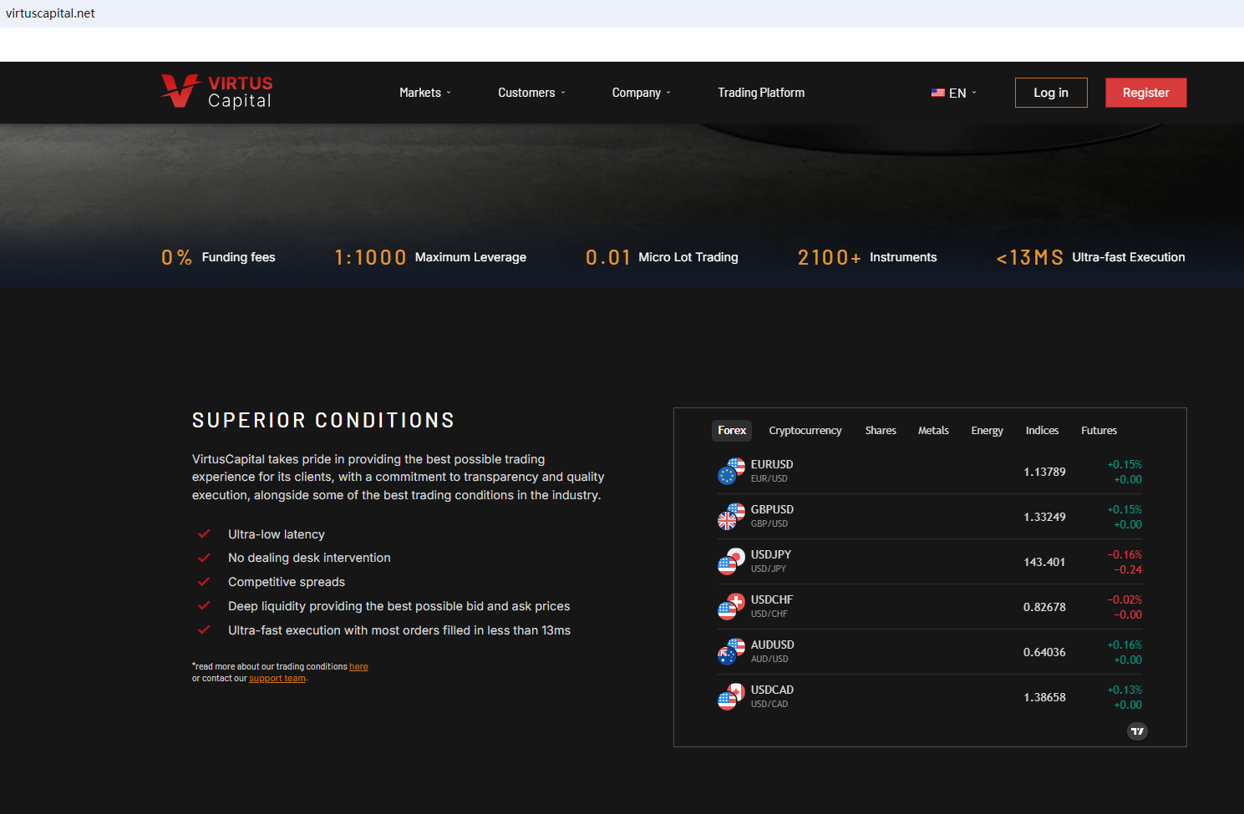Screen dimensions: 1244x814
Task: Click the Virtus Capital logo
Action: (216, 92)
